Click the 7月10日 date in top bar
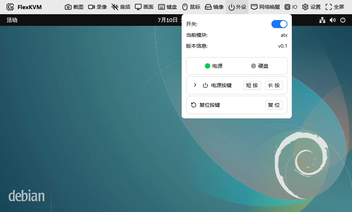This screenshot has height=212, width=352. click(167, 20)
